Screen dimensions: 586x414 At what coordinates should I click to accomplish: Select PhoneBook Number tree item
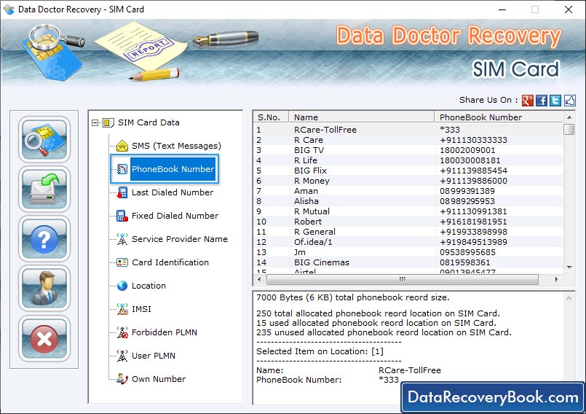(x=173, y=169)
